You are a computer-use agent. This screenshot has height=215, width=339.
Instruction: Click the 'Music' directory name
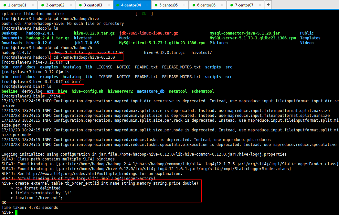[x=125, y=38]
